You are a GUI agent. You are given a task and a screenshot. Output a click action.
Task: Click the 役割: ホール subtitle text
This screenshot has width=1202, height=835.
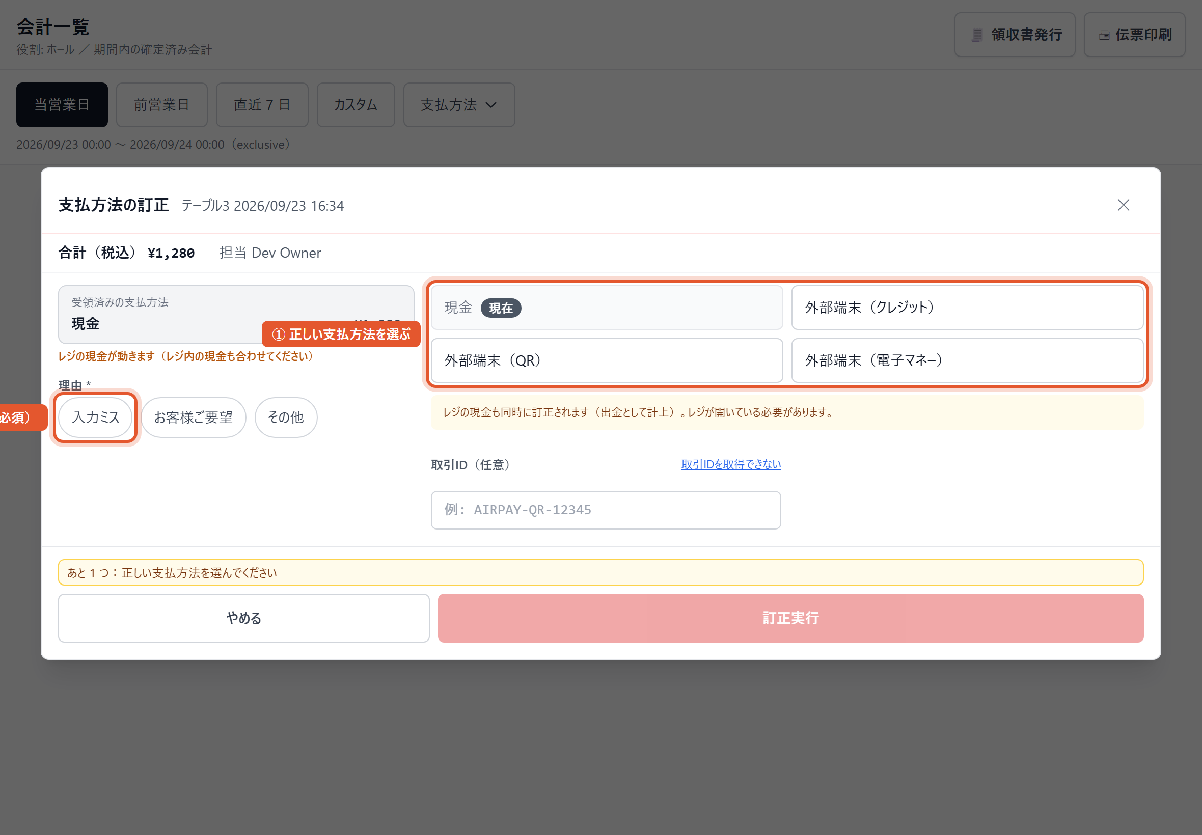click(x=45, y=50)
